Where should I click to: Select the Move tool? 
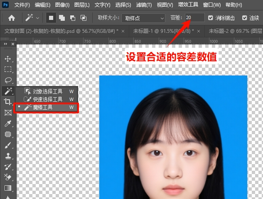point(8,59)
